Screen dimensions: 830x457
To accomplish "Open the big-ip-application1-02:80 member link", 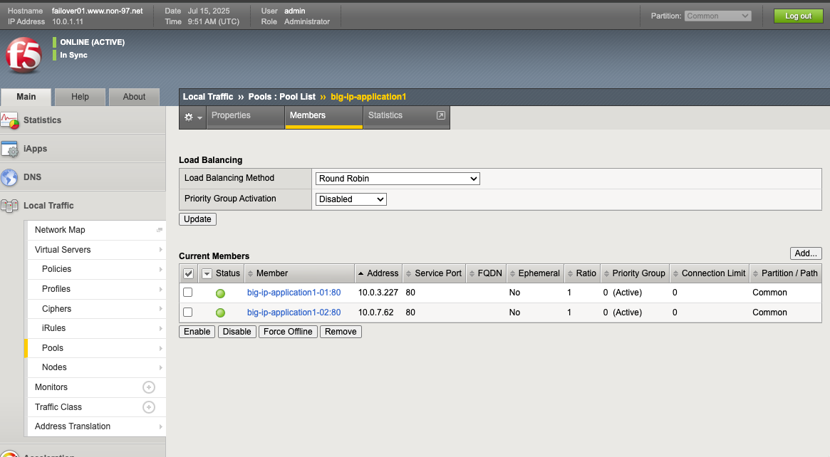I will click(x=294, y=312).
